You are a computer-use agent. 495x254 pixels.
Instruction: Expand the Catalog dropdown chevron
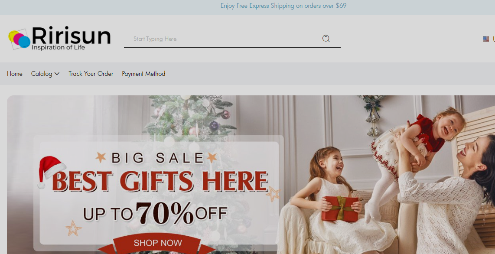[x=57, y=74]
